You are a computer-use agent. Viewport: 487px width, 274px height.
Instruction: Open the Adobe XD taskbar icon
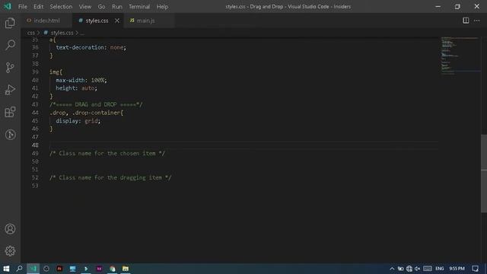pos(99,269)
